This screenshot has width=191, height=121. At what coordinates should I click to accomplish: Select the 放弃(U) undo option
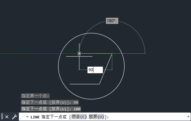(x=96, y=117)
